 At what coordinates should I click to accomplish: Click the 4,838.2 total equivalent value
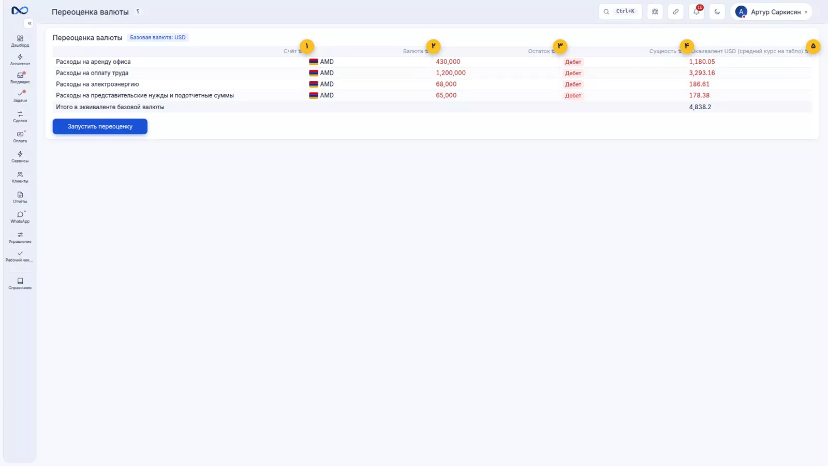pyautogui.click(x=700, y=107)
